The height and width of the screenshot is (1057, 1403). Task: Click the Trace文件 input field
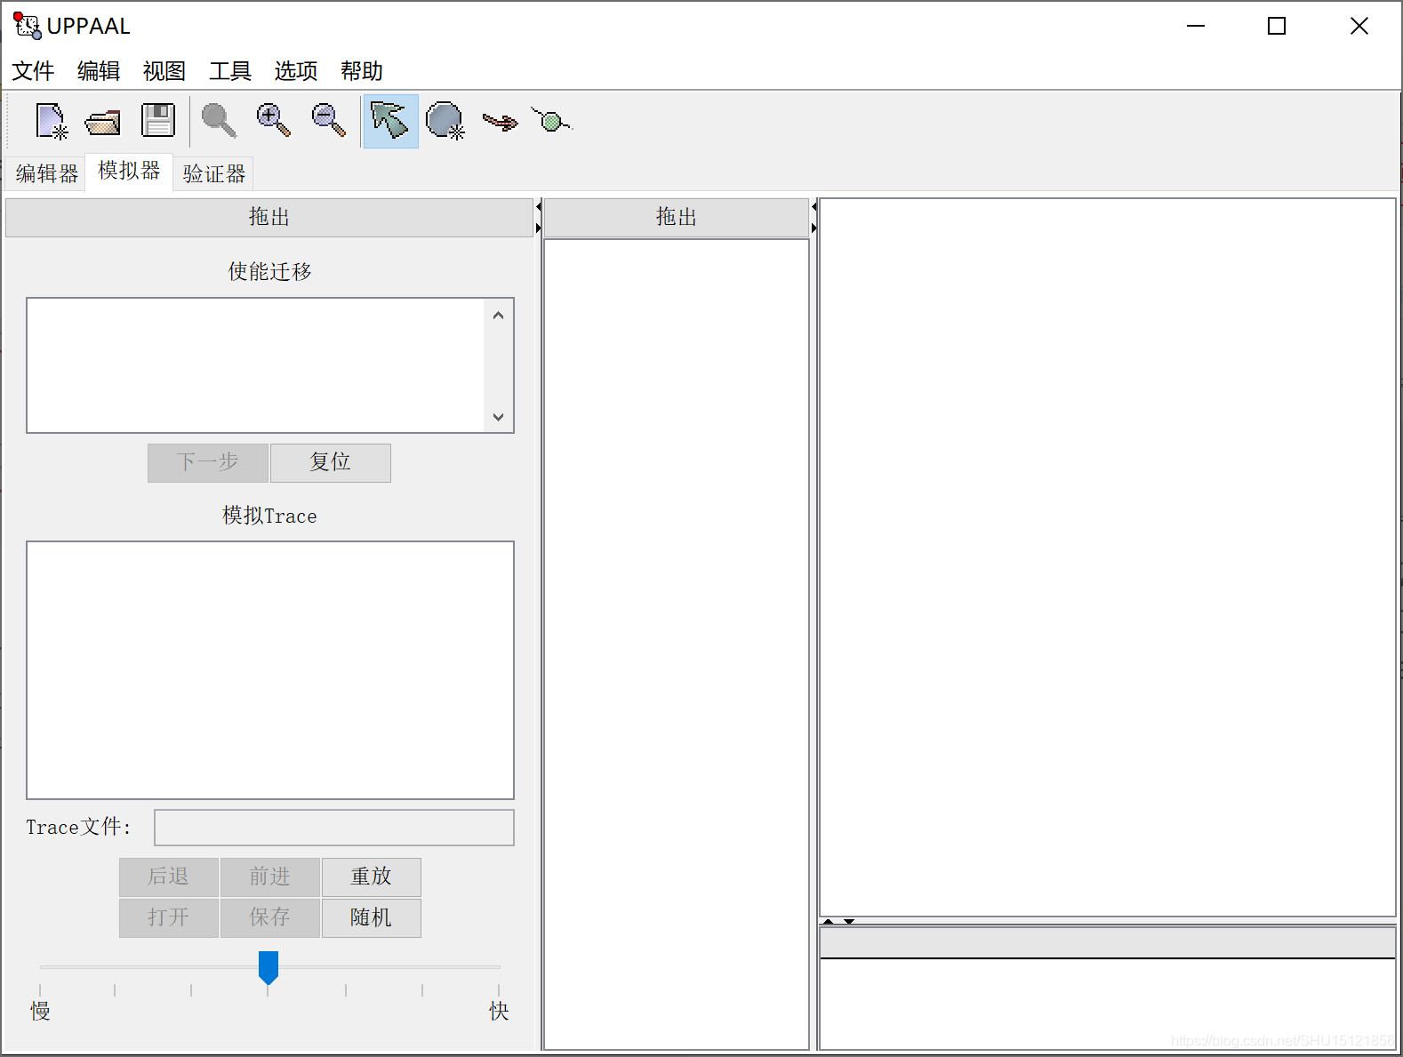[334, 828]
